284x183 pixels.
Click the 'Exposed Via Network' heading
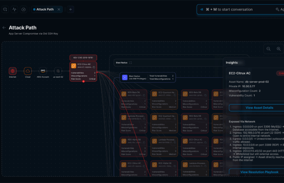pyautogui.click(x=242, y=122)
